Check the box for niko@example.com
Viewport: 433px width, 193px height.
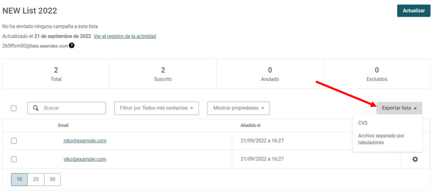point(14,141)
